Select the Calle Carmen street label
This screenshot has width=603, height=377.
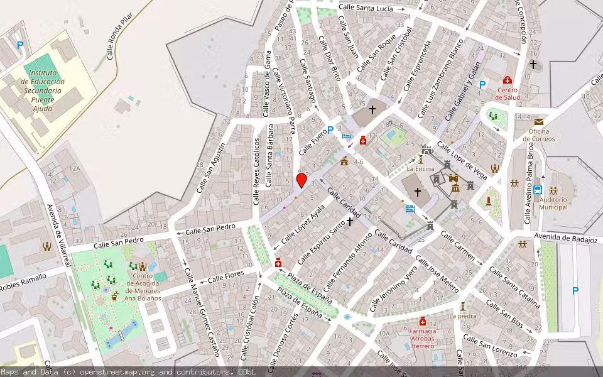pyautogui.click(x=458, y=246)
